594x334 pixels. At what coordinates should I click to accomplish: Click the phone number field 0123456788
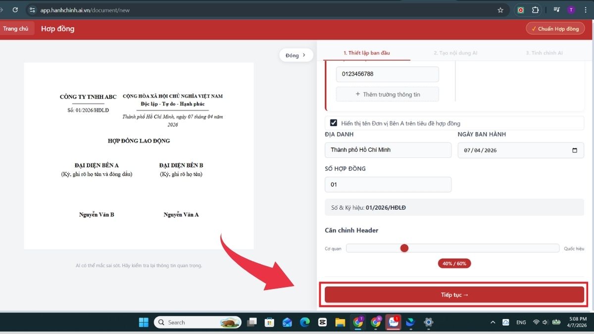click(388, 74)
